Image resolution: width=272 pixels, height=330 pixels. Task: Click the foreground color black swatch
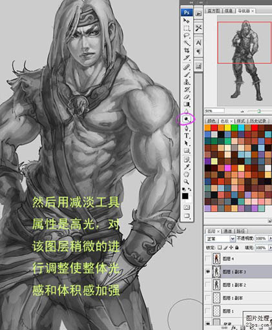tap(185, 196)
